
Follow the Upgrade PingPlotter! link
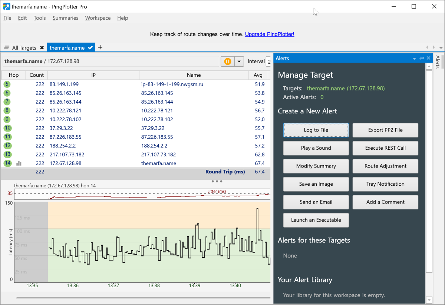(270, 34)
